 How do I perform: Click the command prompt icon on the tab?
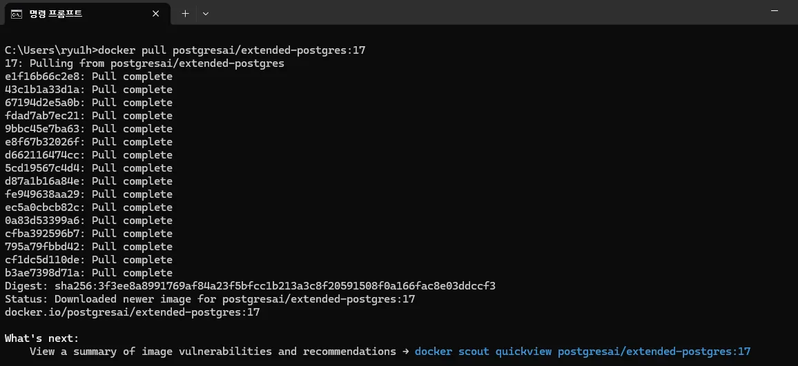pos(16,13)
